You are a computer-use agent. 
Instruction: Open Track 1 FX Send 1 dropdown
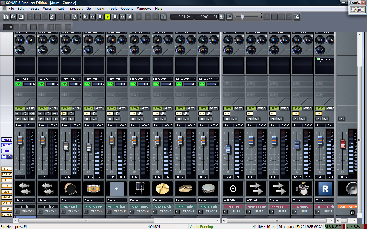[25, 79]
